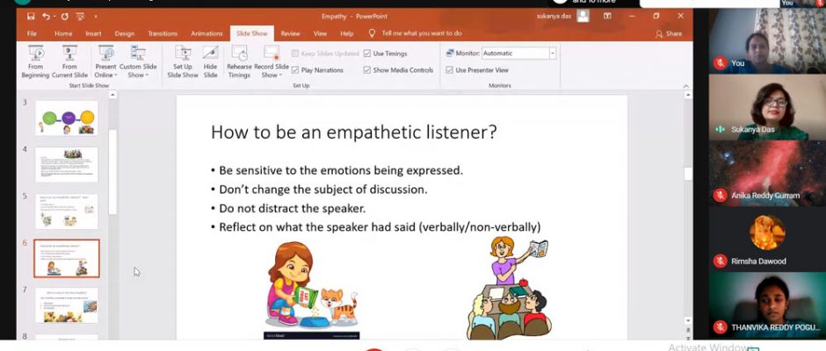The height and width of the screenshot is (351, 826).
Task: Click mic icon beside Rimsha Dawood
Action: pyautogui.click(x=720, y=261)
